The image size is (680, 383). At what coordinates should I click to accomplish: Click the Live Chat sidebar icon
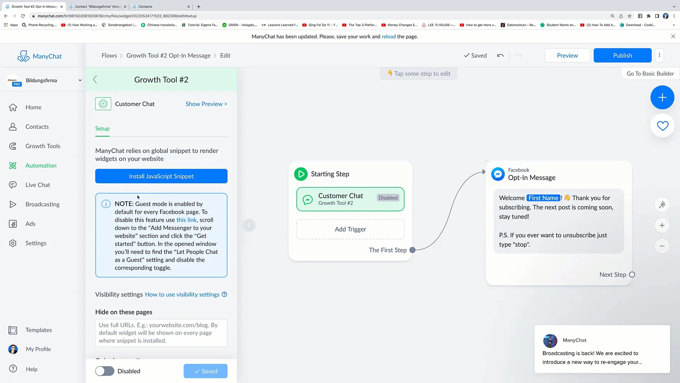coord(13,185)
